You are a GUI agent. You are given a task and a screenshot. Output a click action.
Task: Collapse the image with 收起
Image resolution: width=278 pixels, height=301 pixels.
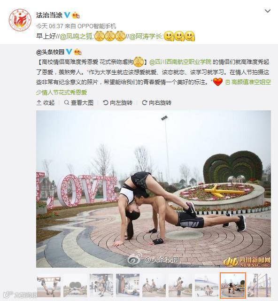[46, 103]
